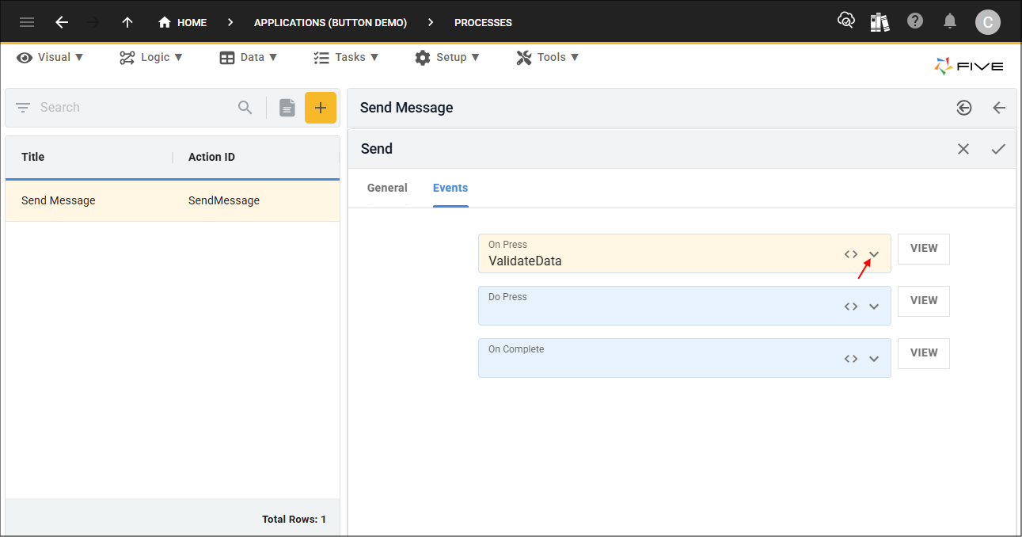Open code editor for On Press
This screenshot has height=537, width=1022.
pyautogui.click(x=851, y=254)
